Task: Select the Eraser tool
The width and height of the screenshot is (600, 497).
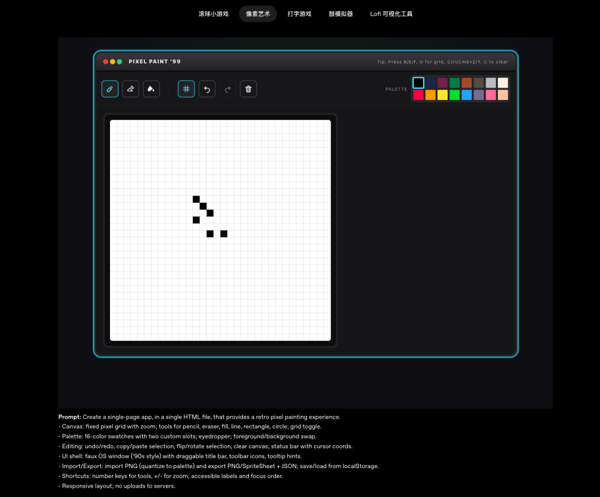Action: [x=131, y=89]
